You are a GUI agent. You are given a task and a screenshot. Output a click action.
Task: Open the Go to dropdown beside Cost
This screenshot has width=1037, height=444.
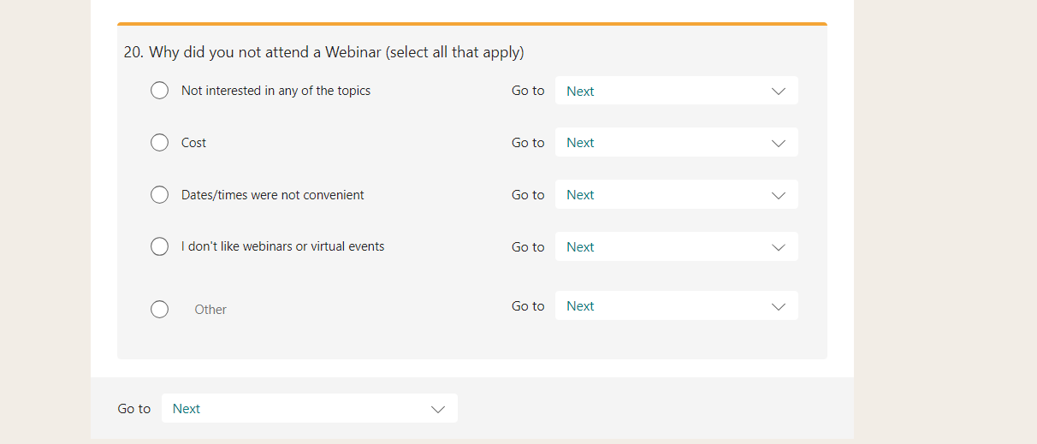[676, 143]
